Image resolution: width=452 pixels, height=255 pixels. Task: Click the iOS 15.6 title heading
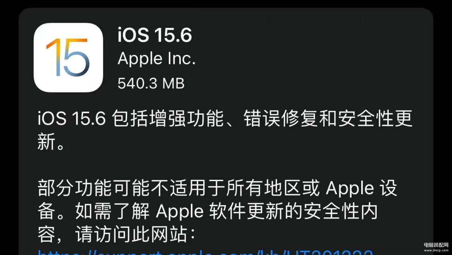pos(155,35)
